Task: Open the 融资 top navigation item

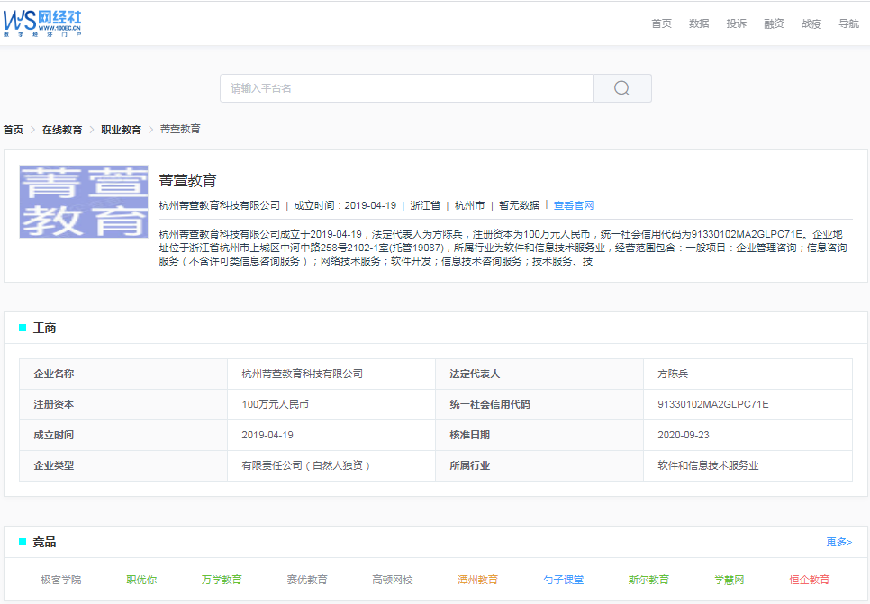Action: pyautogui.click(x=774, y=23)
